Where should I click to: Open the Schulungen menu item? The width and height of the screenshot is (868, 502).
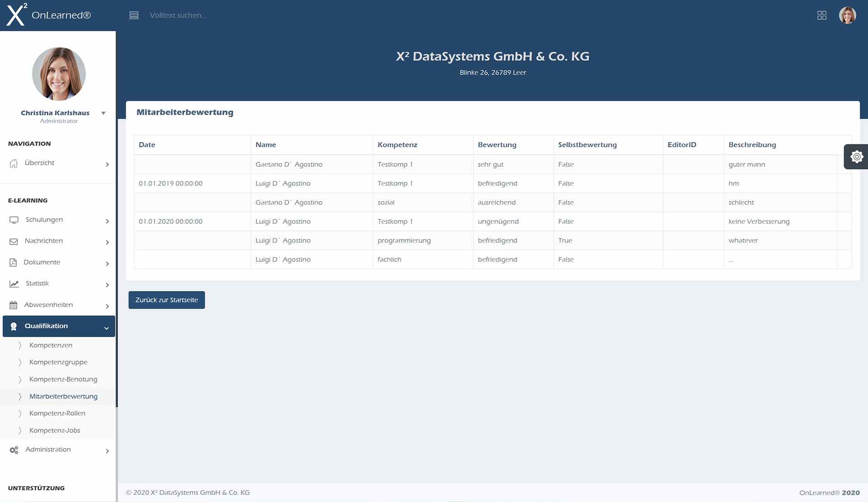coord(59,220)
